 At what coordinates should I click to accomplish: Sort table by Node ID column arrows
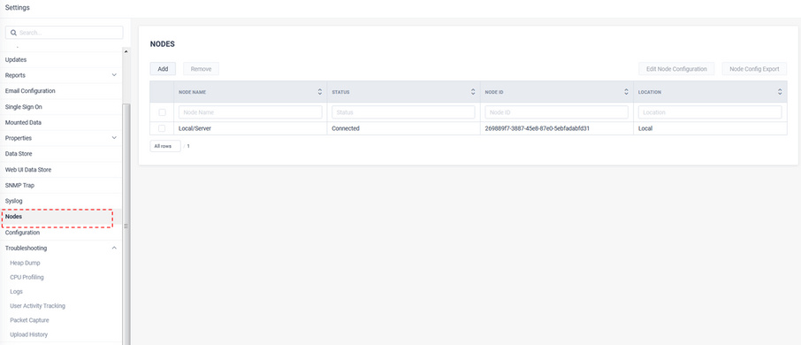tap(626, 92)
